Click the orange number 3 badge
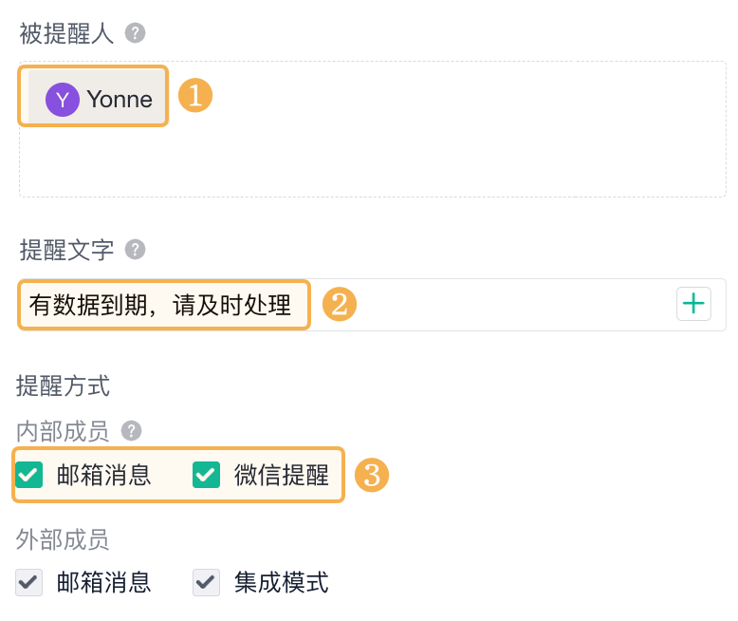 pos(371,475)
